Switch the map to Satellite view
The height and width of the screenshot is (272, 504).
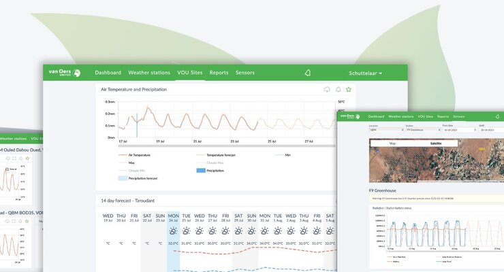[436, 143]
